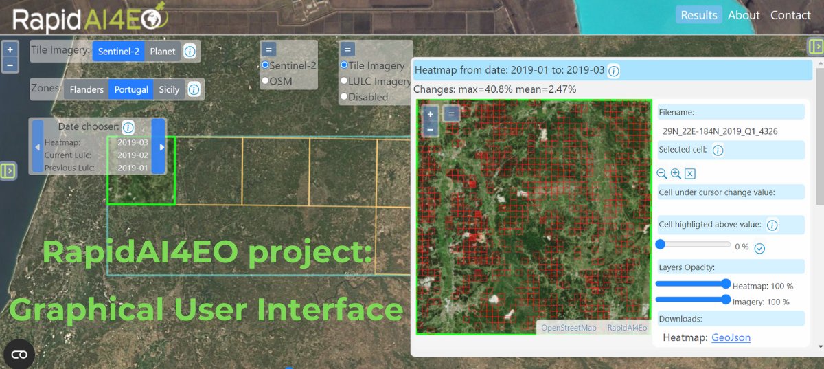
Task: Click filename 29N_22E-184N_2019_Q1_4326
Action: coord(722,131)
